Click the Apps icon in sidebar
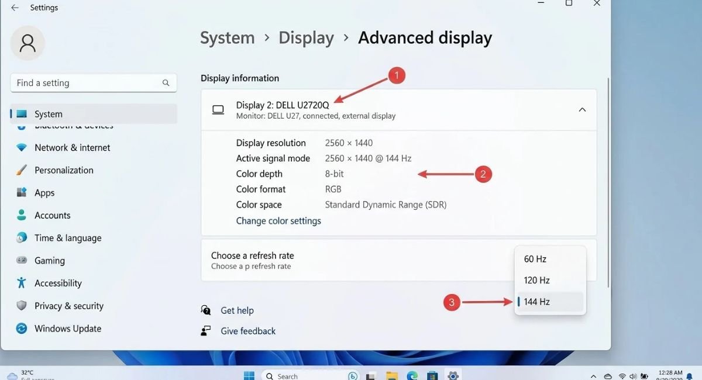Image resolution: width=702 pixels, height=380 pixels. point(22,192)
